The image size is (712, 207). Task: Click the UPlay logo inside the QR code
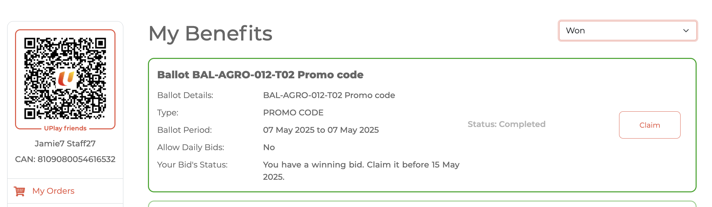[66, 78]
